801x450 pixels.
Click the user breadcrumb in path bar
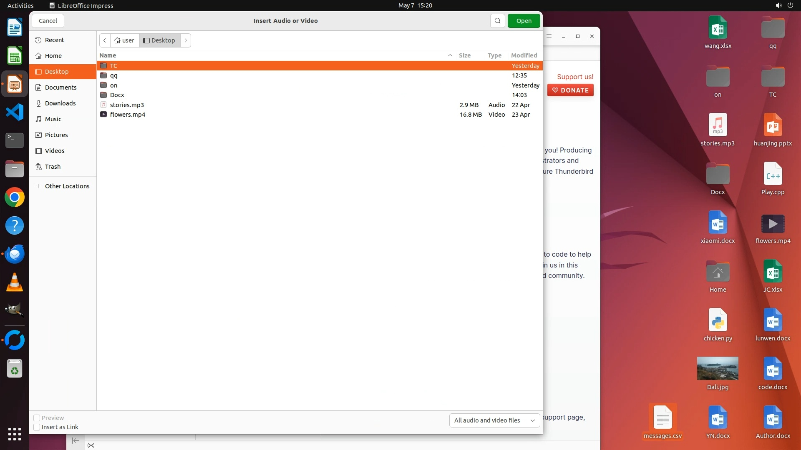(x=125, y=40)
